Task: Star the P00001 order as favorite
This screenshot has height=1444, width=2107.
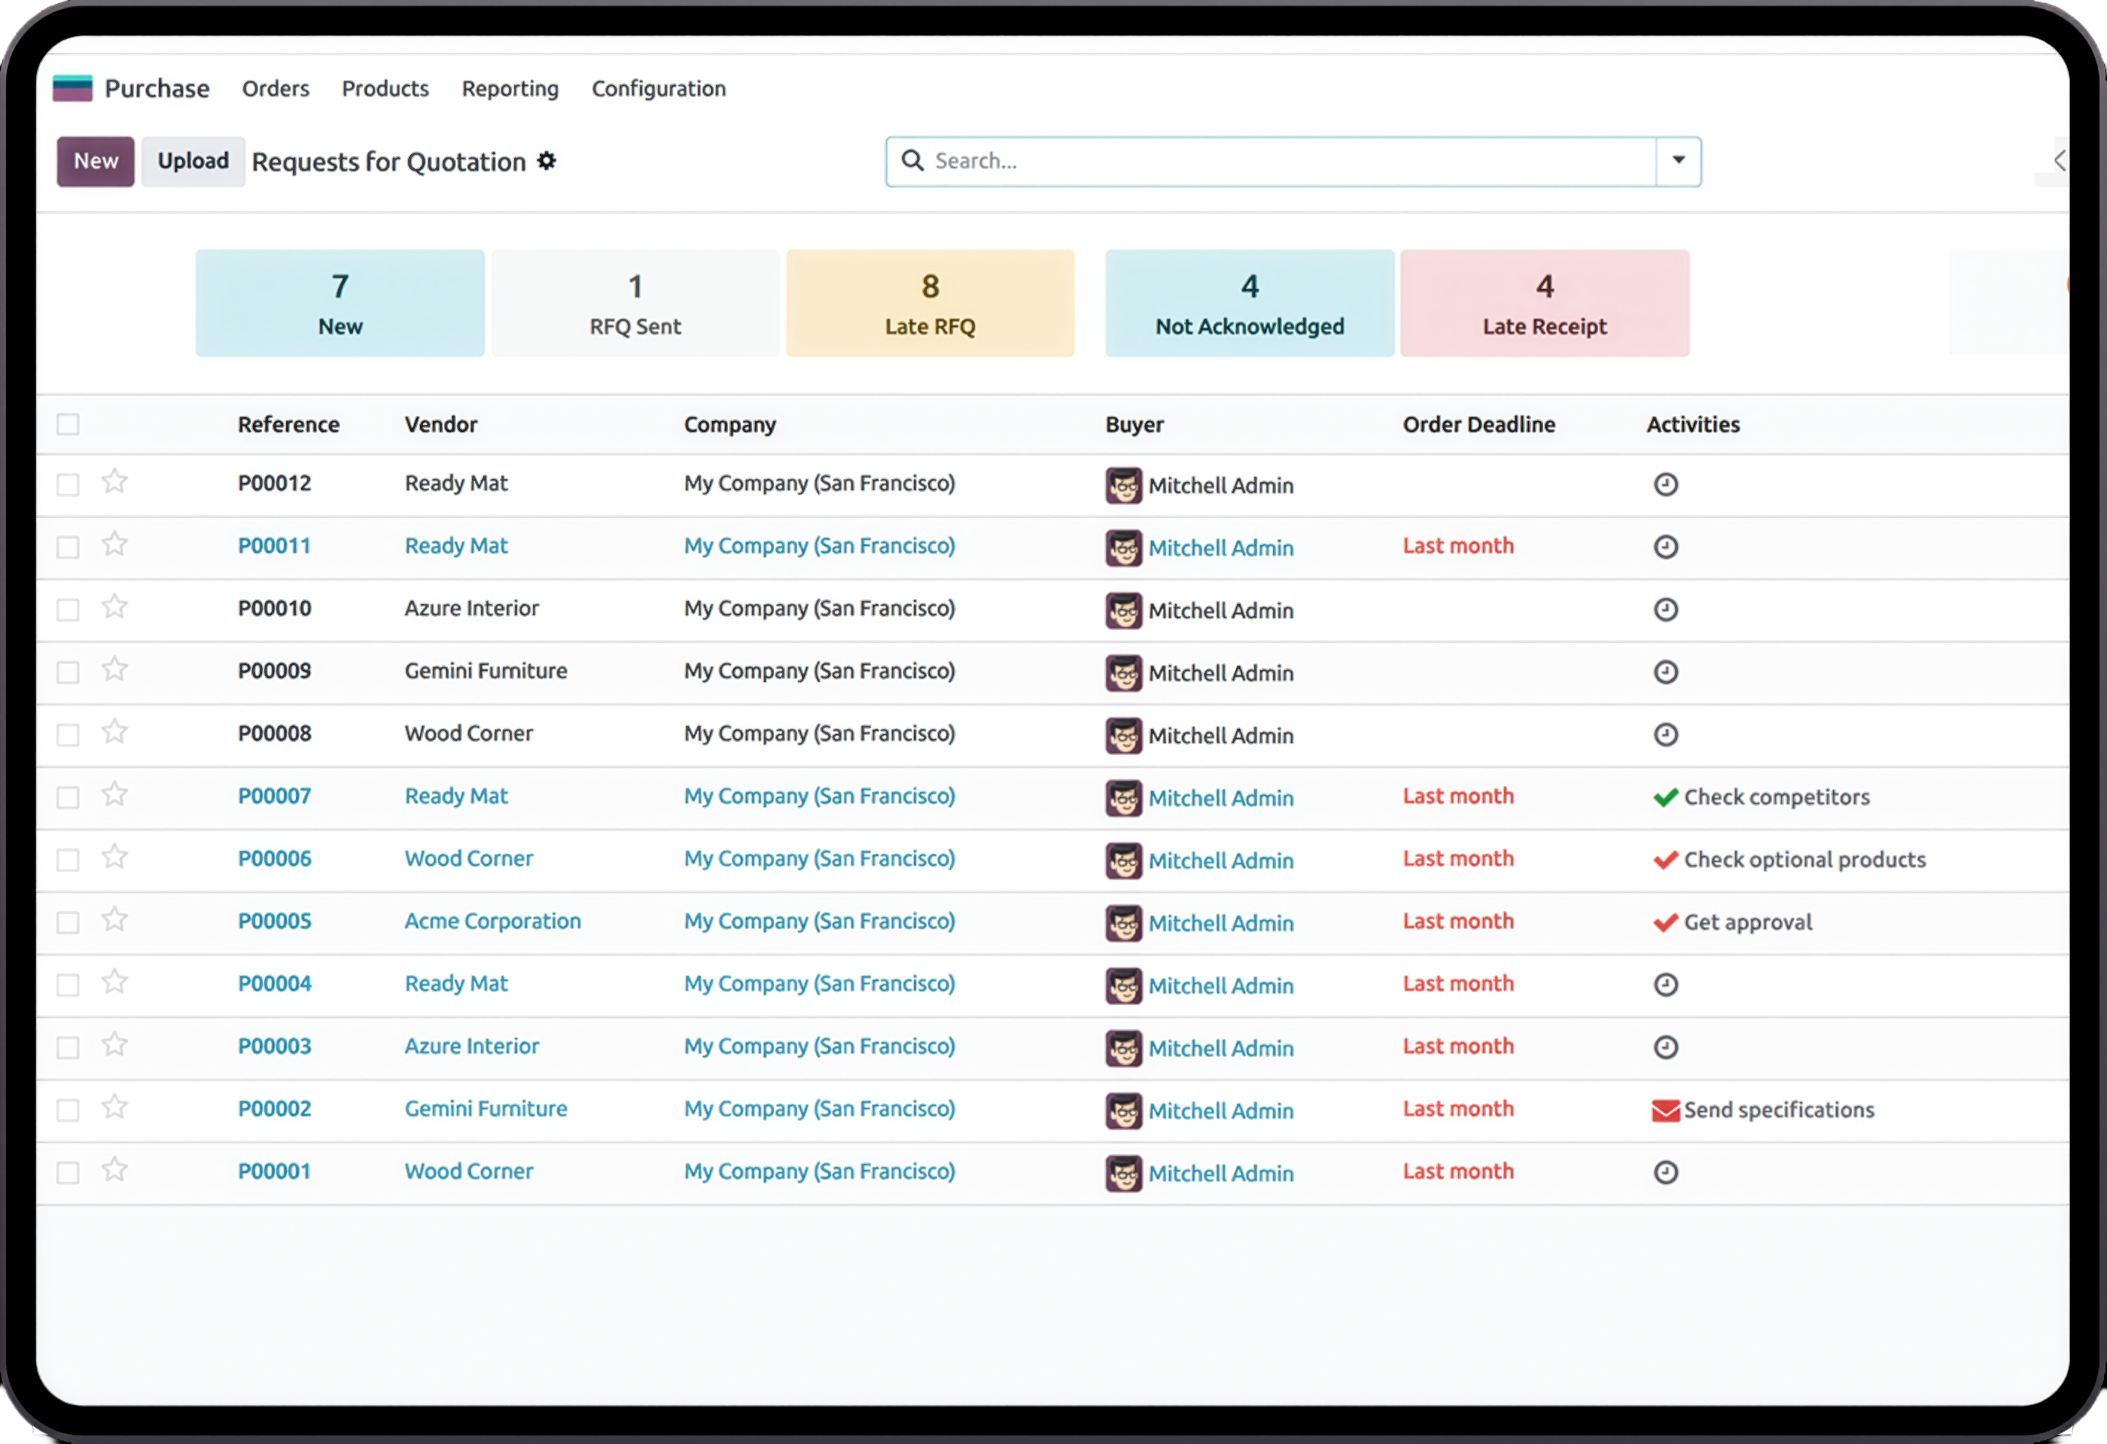Action: [114, 1169]
